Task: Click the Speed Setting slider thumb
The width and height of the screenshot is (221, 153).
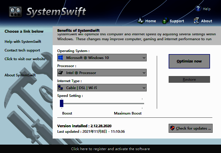Action: [x=62, y=104]
